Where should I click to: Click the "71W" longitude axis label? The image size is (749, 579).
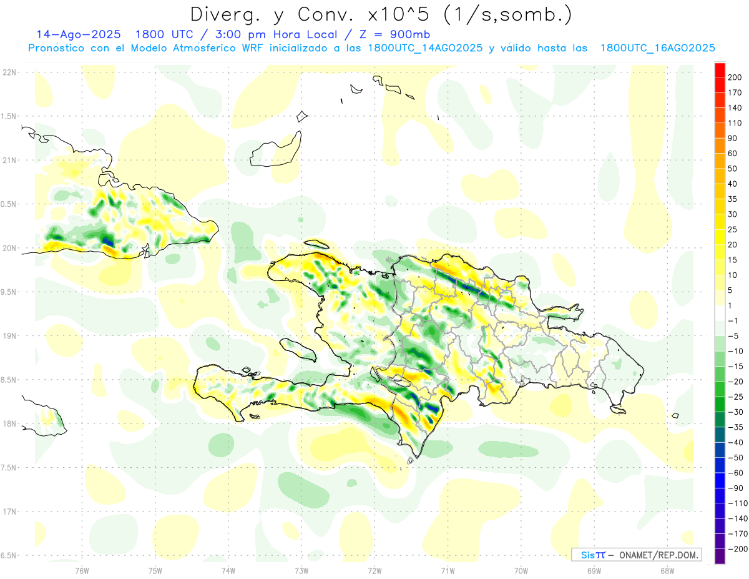(448, 570)
